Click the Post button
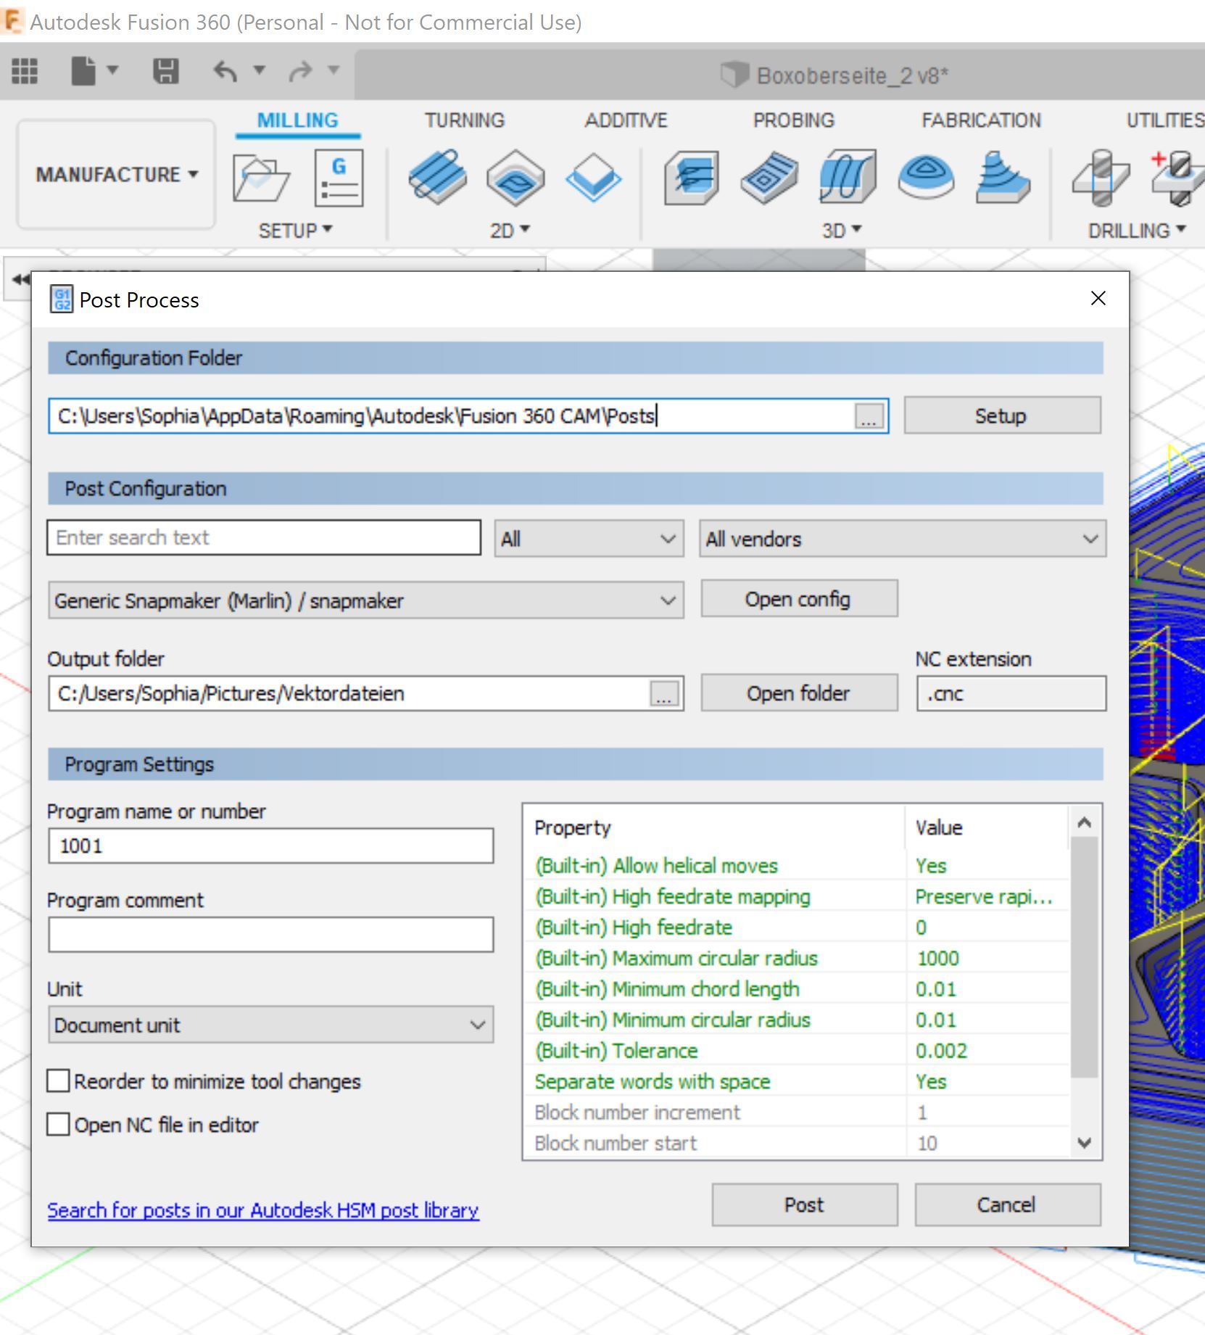 point(805,1204)
